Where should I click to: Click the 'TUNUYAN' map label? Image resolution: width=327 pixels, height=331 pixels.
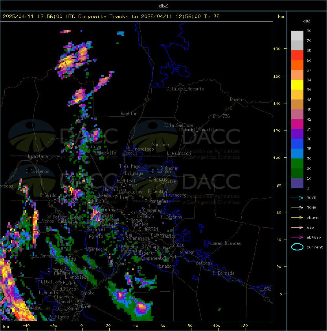[83, 306]
